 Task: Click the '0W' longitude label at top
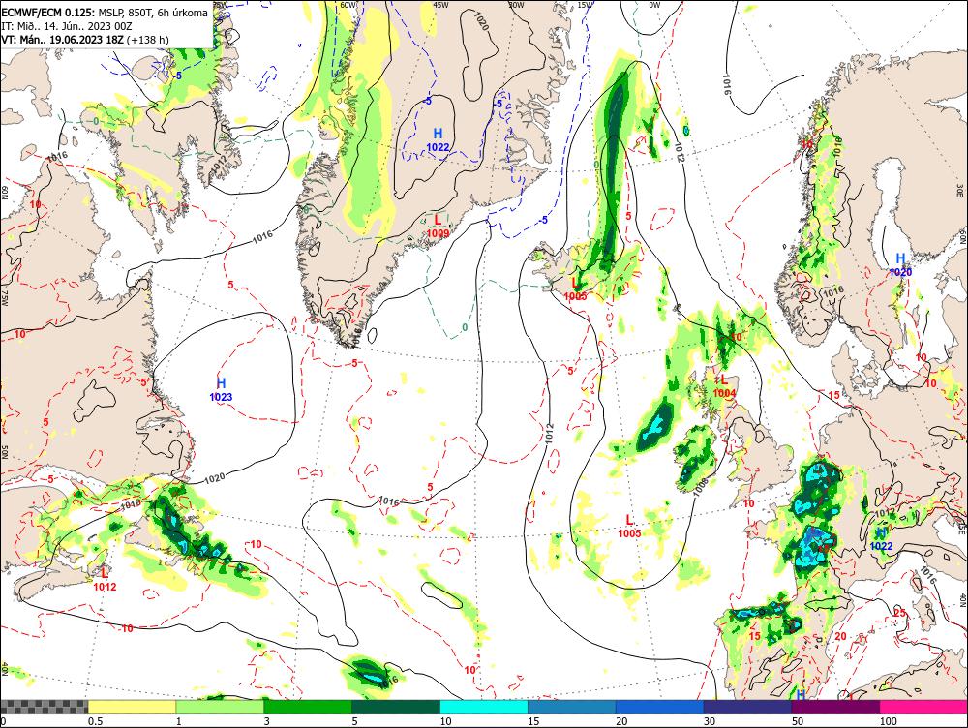click(654, 4)
